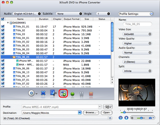This screenshot has height=125, width=160.
Task: Click the Open destination button
Action: pyautogui.click(x=107, y=112)
